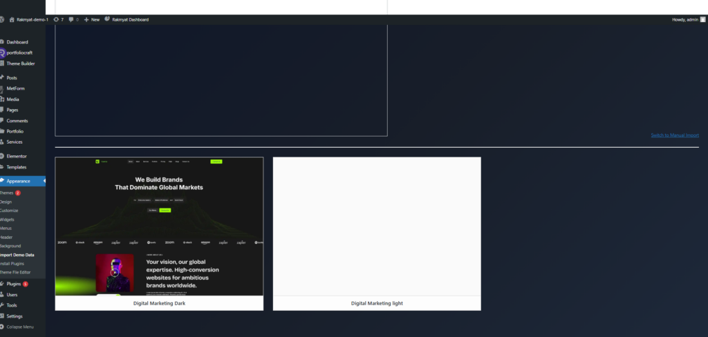
Task: Click the Switch to Manual Import link
Action: click(674, 135)
